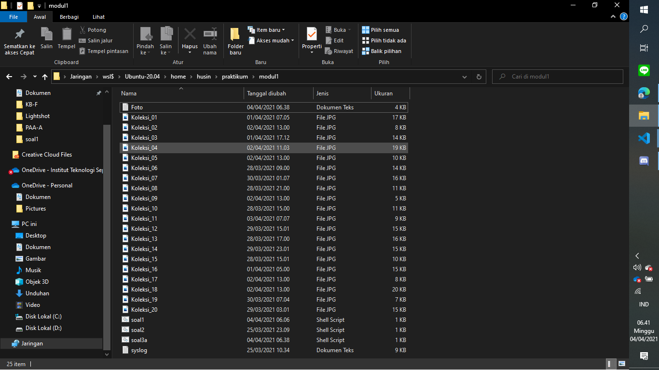Open the LINE app from taskbar

point(644,71)
